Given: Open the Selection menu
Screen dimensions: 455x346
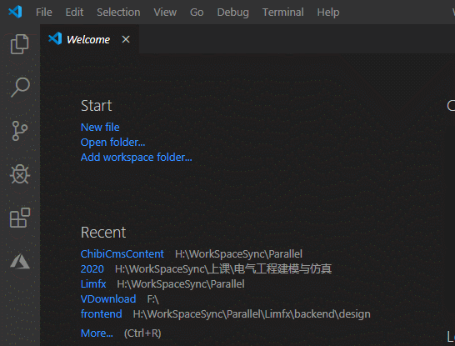Looking at the screenshot, I should (x=118, y=13).
